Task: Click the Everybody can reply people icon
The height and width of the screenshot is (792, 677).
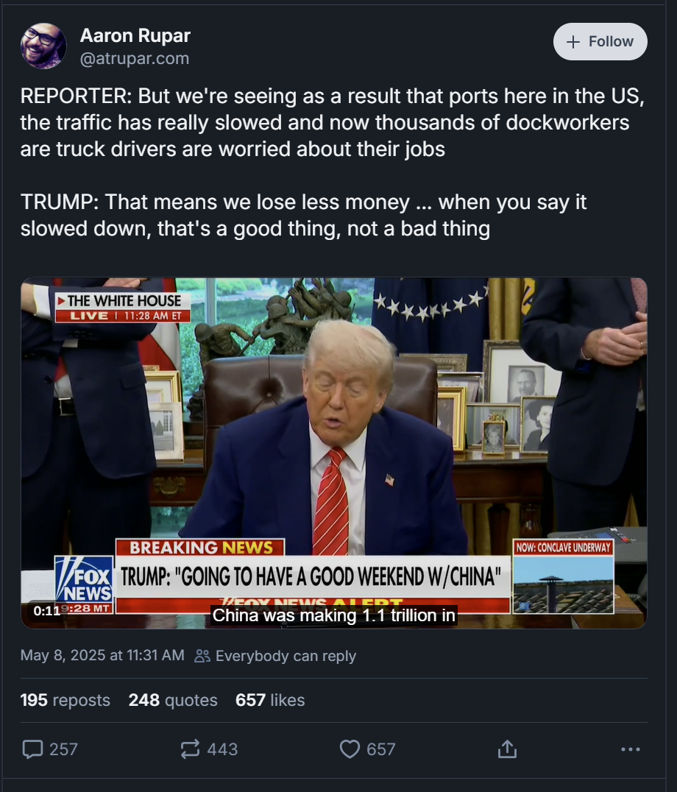Action: tap(202, 656)
